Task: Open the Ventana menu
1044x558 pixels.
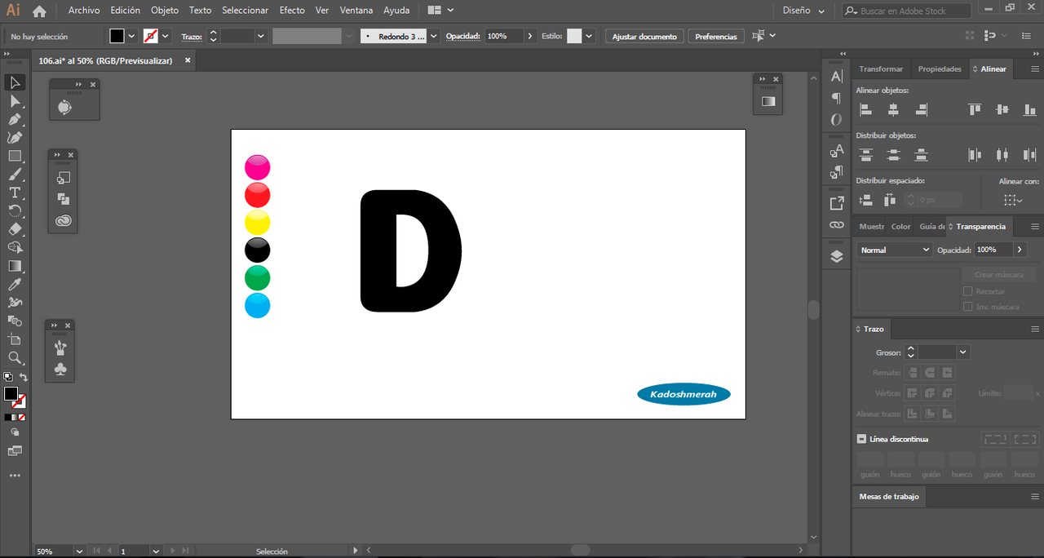Action: point(356,11)
